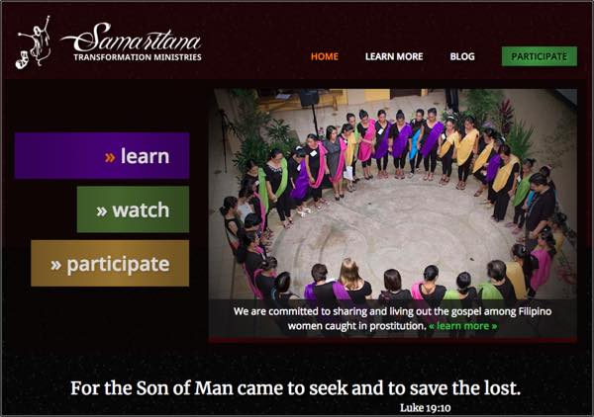Viewport: 594px width, 417px height.
Task: Follow the green learn more link
Action: pyautogui.click(x=462, y=326)
